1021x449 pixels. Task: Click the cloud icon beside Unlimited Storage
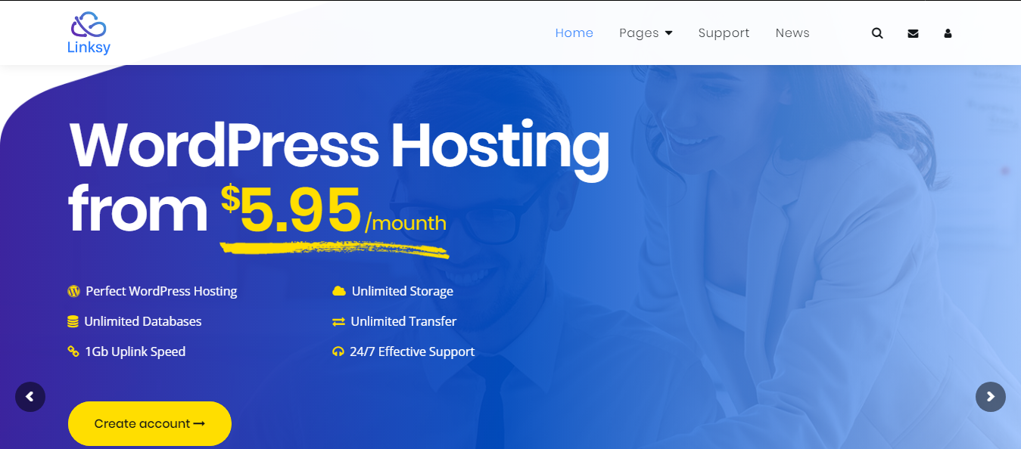(x=339, y=291)
